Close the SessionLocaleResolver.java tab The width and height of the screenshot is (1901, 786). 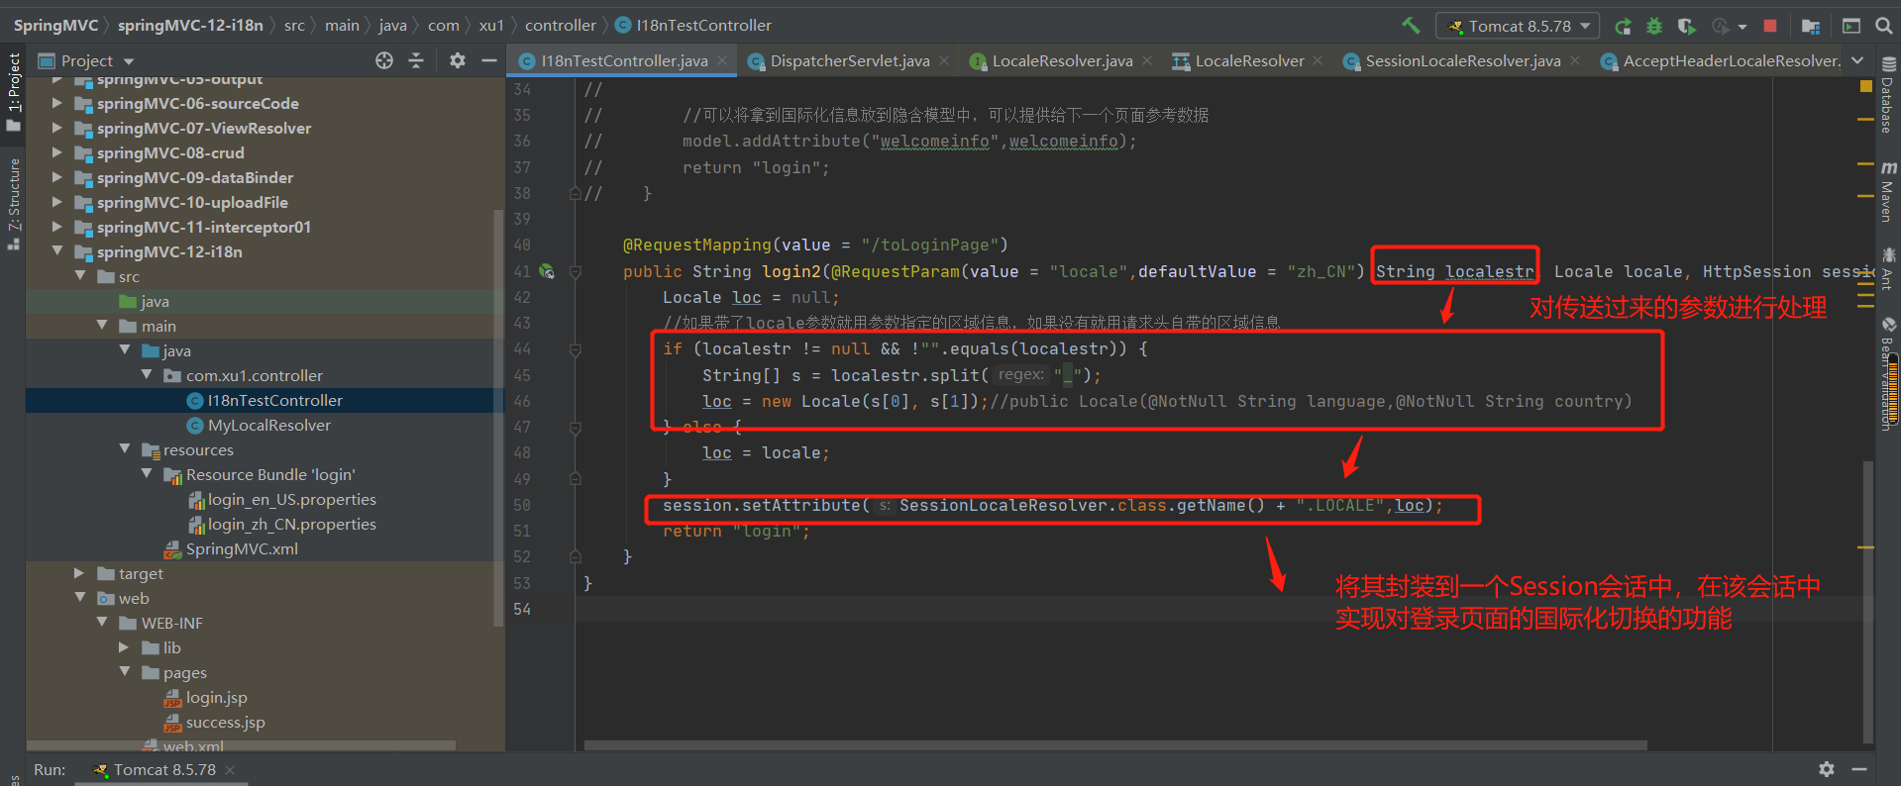point(1575,60)
